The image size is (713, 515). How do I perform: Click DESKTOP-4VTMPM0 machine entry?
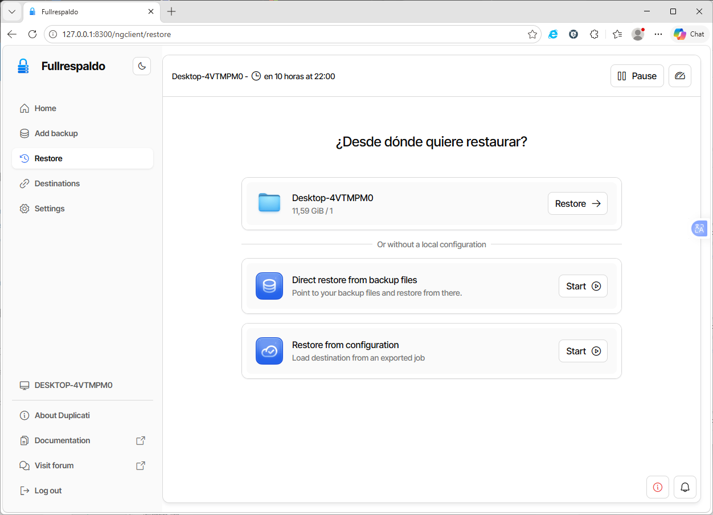point(83,385)
